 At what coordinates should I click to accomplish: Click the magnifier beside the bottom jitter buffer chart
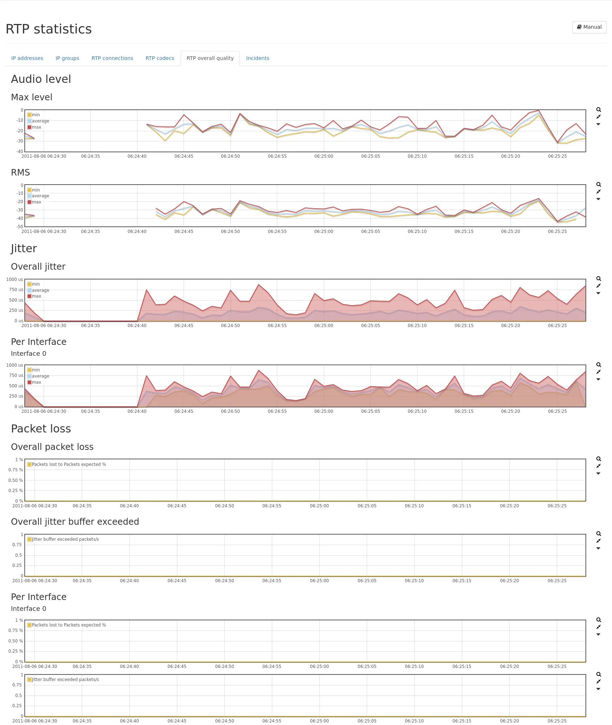pyautogui.click(x=599, y=674)
